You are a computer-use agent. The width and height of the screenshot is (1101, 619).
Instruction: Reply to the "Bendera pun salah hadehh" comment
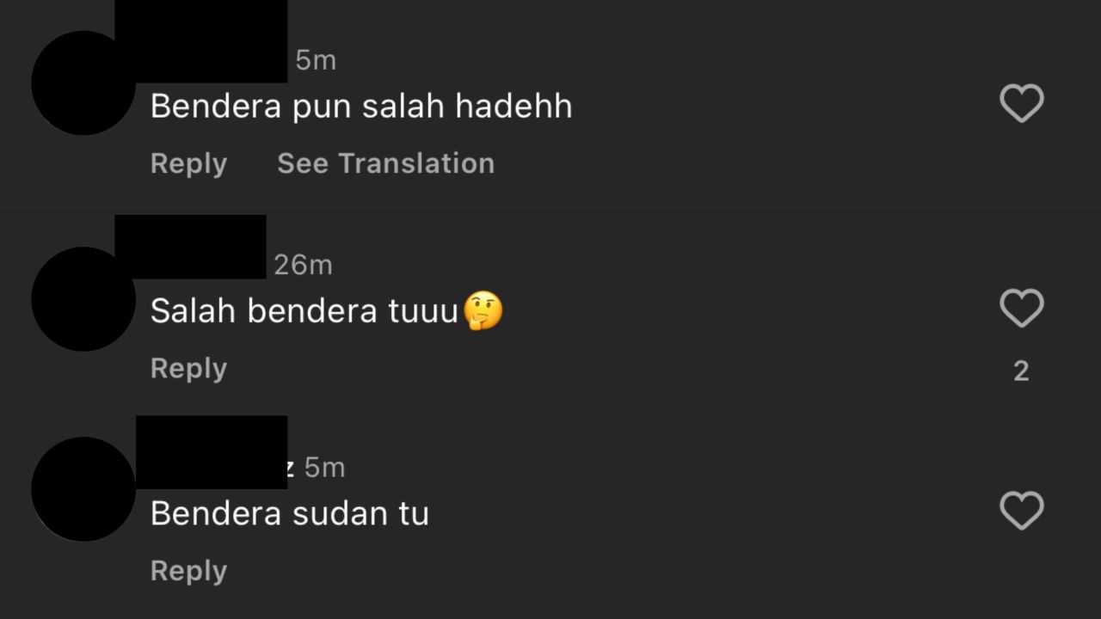pos(188,163)
